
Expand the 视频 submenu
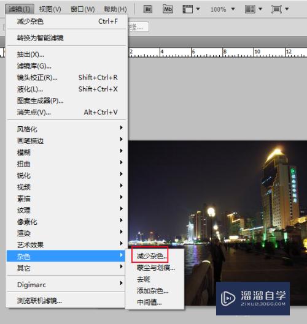coord(66,187)
